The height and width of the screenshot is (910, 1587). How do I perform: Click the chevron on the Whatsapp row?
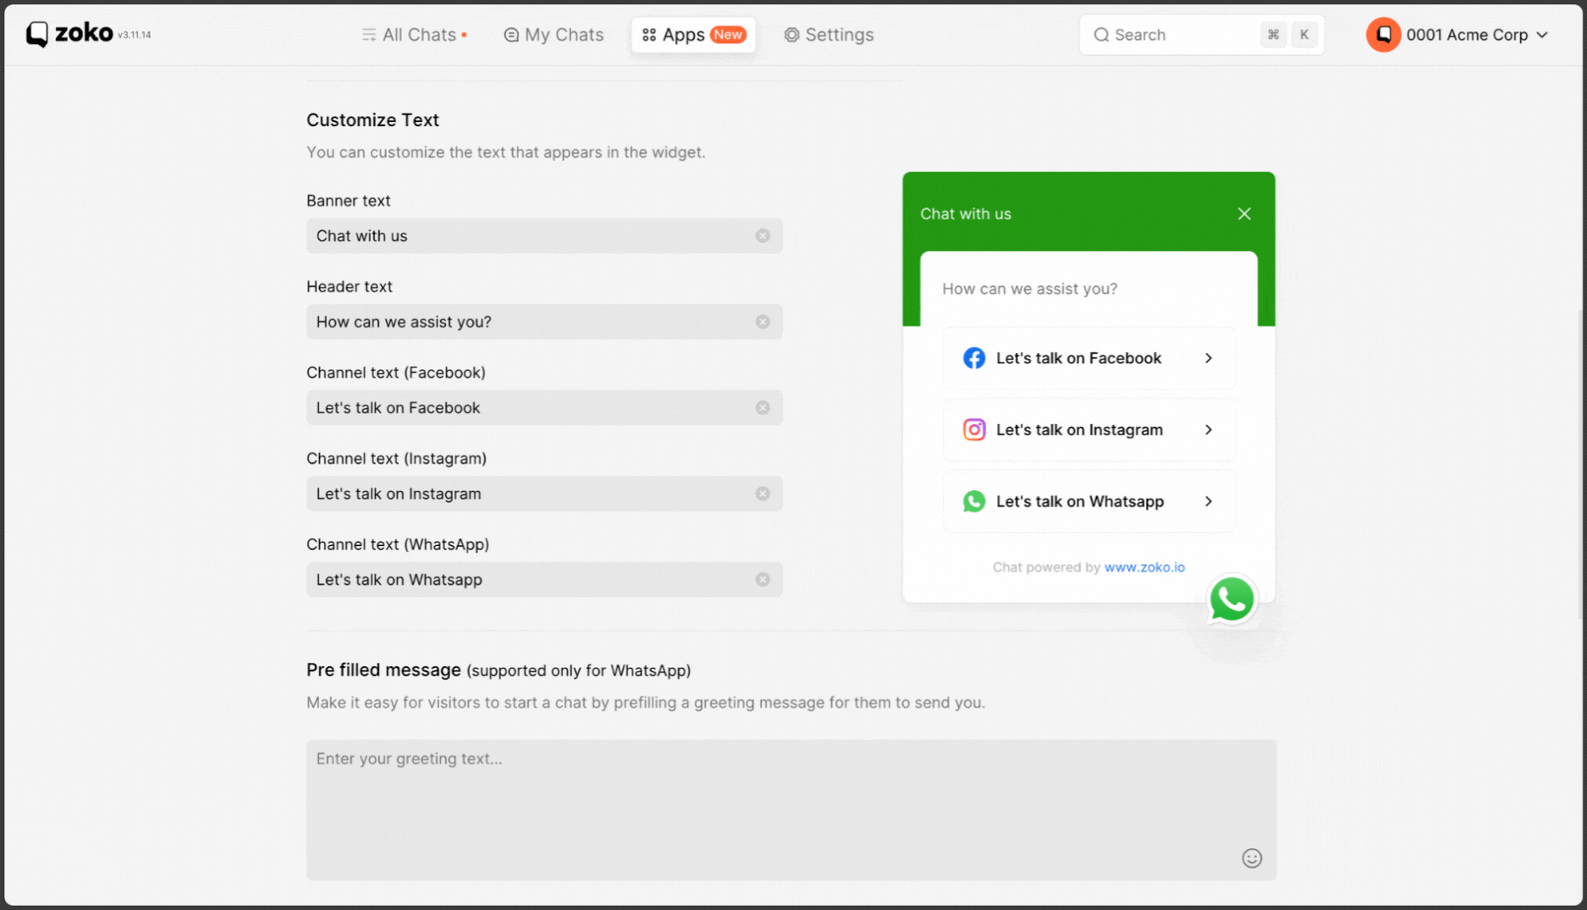click(1208, 502)
